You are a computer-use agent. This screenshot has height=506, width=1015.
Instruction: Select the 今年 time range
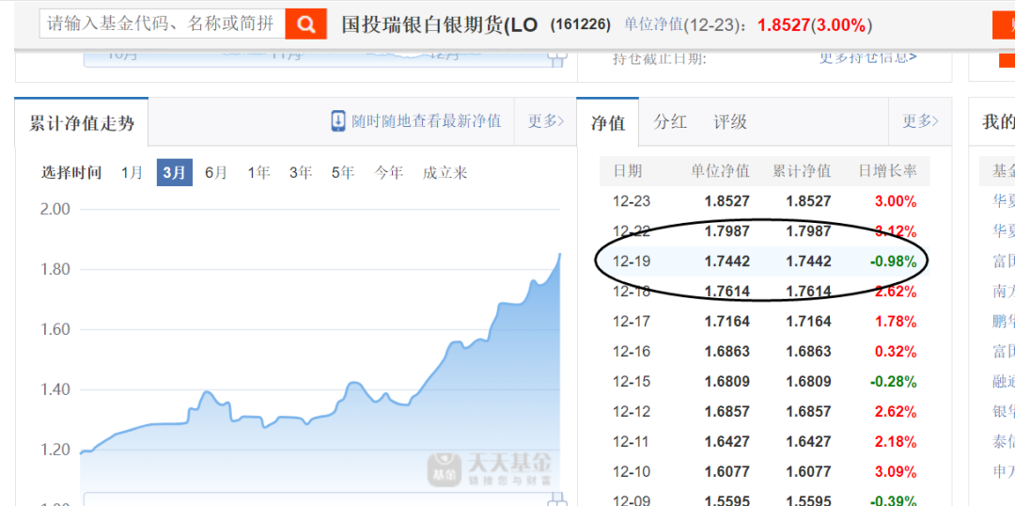tap(388, 172)
